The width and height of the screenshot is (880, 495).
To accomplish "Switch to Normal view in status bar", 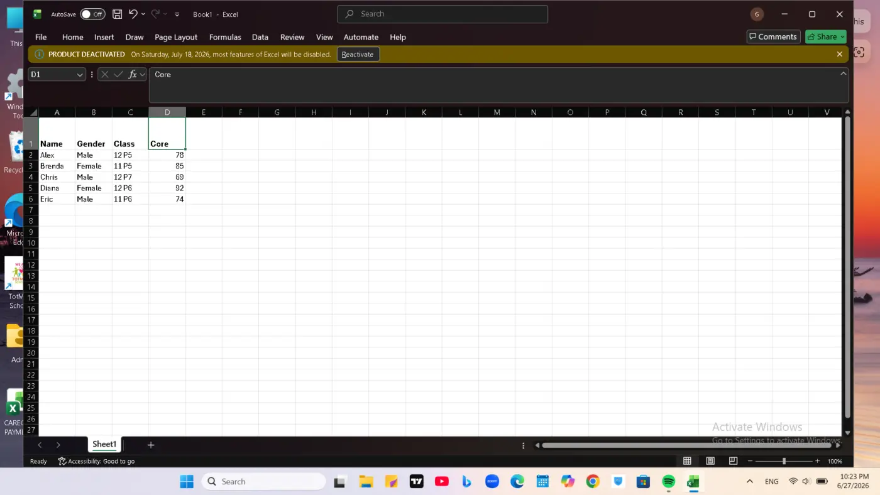I will coord(687,461).
